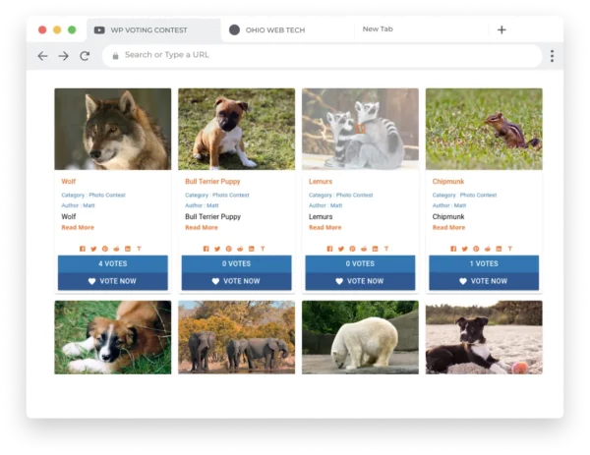Share Bull Terrier Puppy on Twitter icon
590x455 pixels.
point(217,249)
